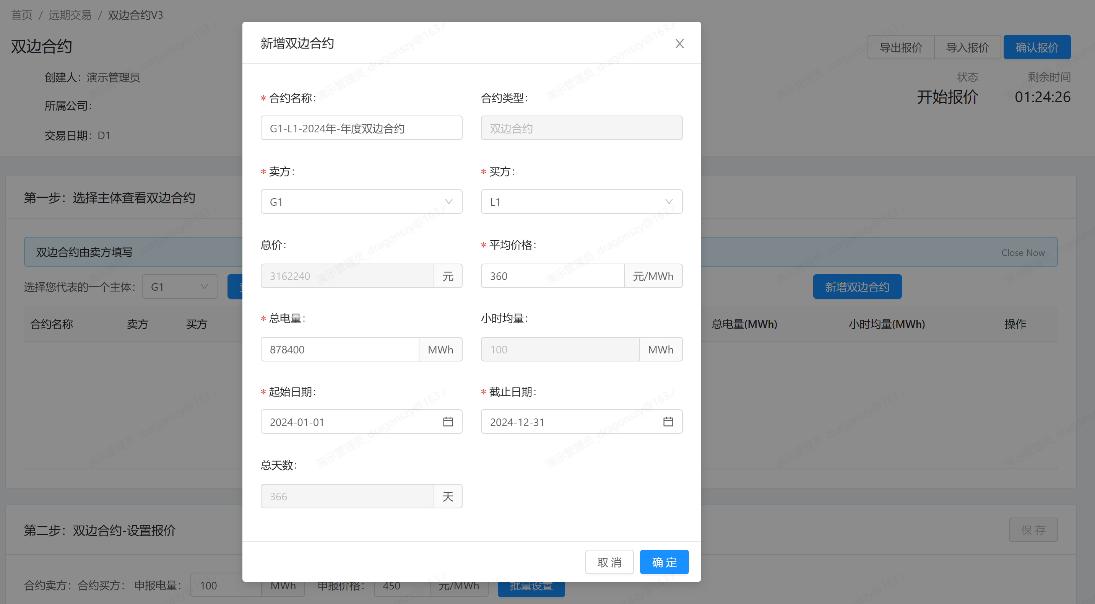Click the 小时均量 field showing 100

(560, 349)
